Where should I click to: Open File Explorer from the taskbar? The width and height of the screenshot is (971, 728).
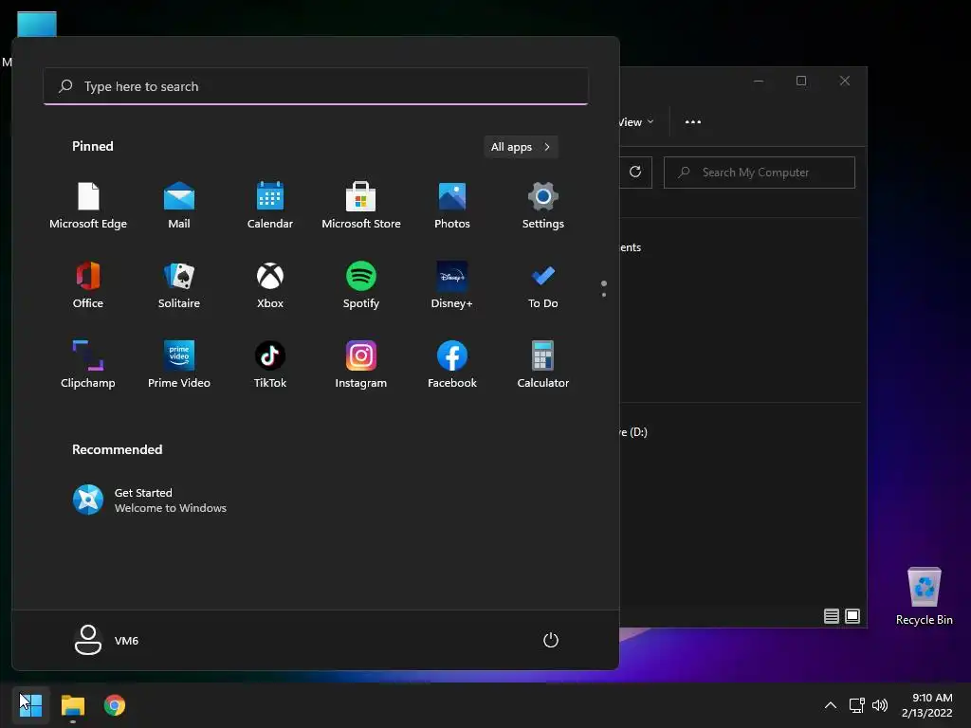point(72,705)
